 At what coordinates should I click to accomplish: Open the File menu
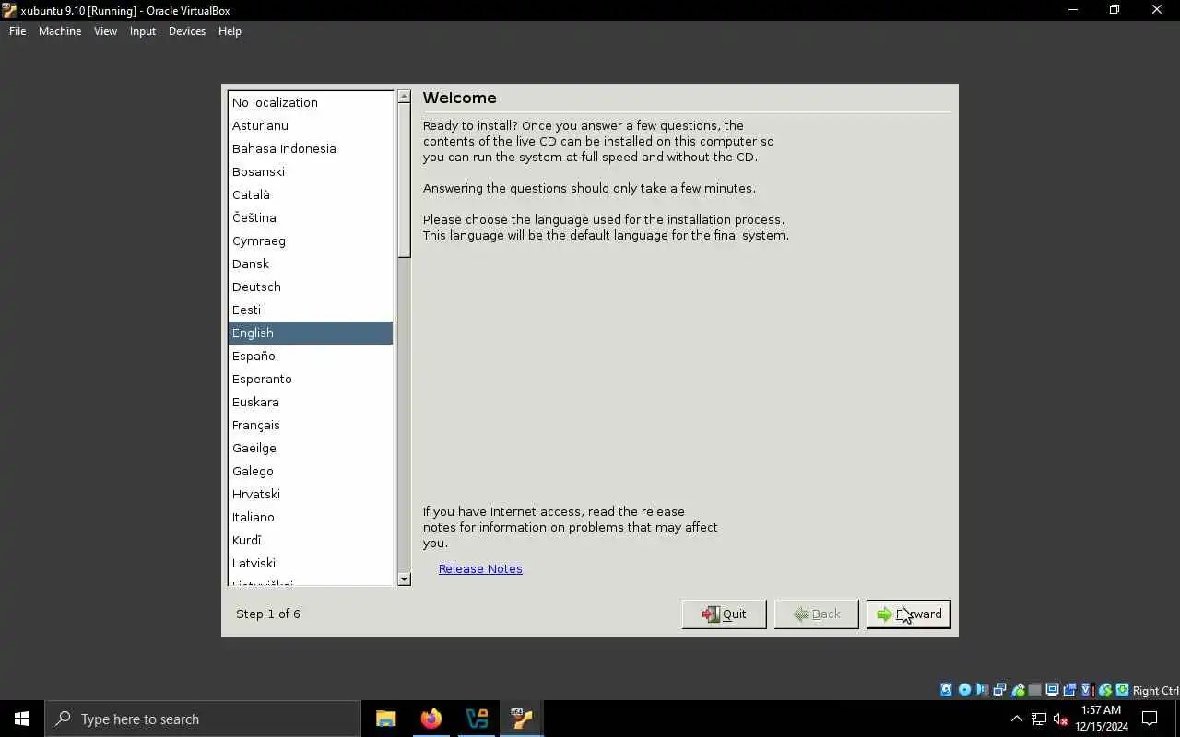(18, 30)
